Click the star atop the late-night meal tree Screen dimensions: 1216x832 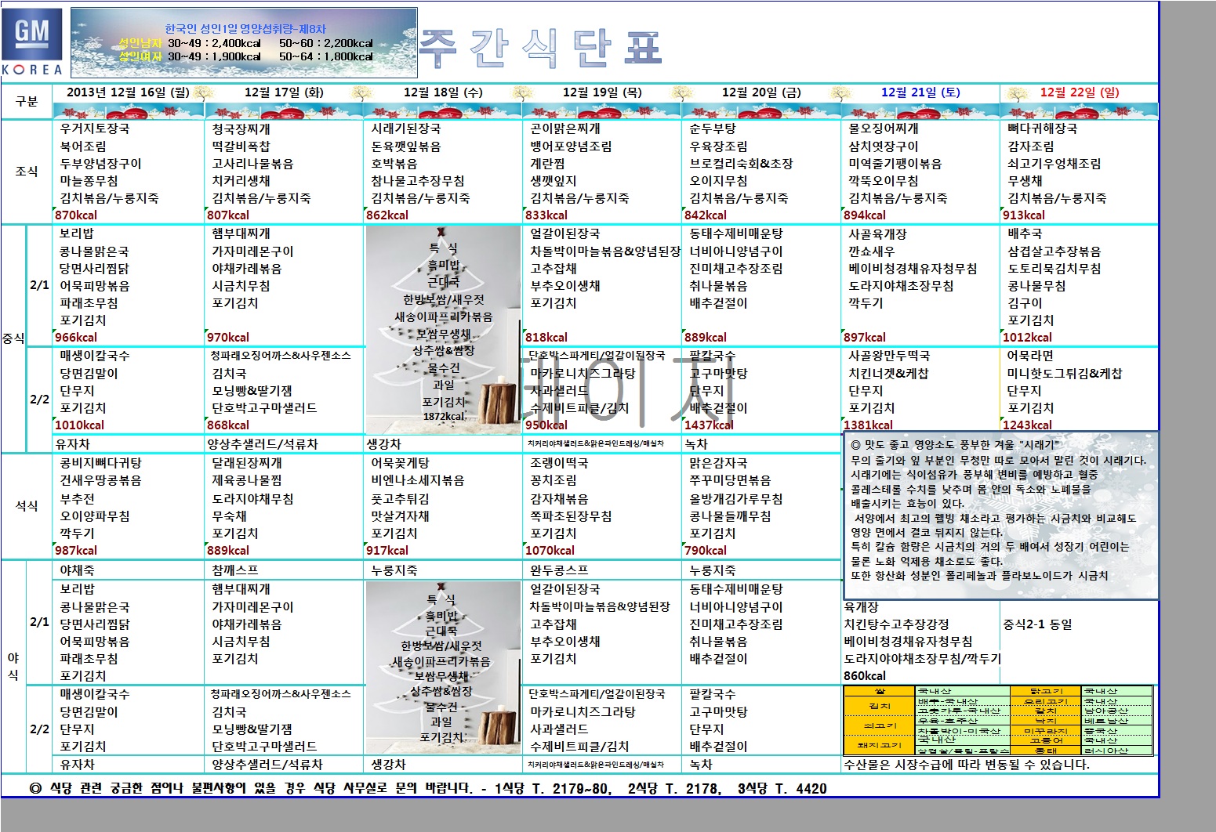pyautogui.click(x=442, y=587)
